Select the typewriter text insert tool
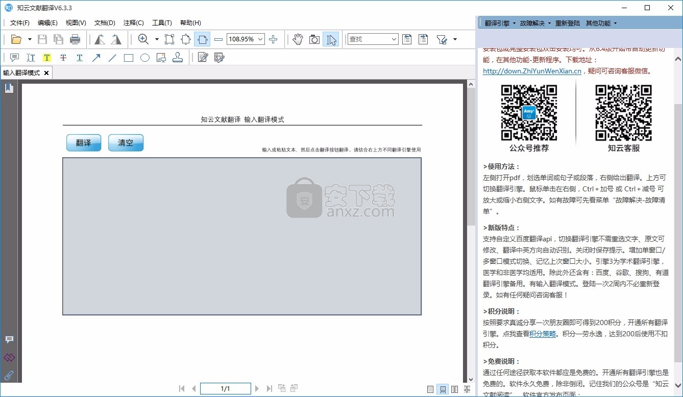Viewport: 683px width, 397px height. pos(31,58)
